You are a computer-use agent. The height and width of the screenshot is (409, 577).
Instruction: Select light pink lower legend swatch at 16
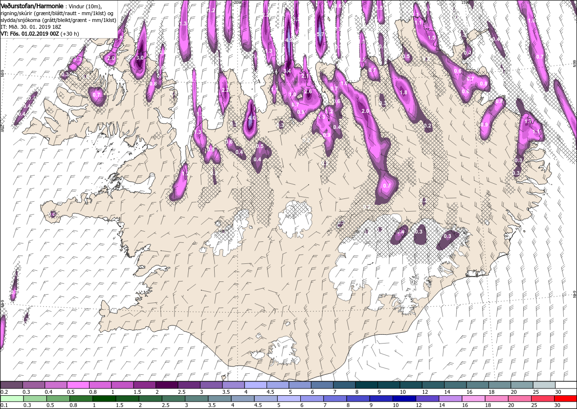474,398
